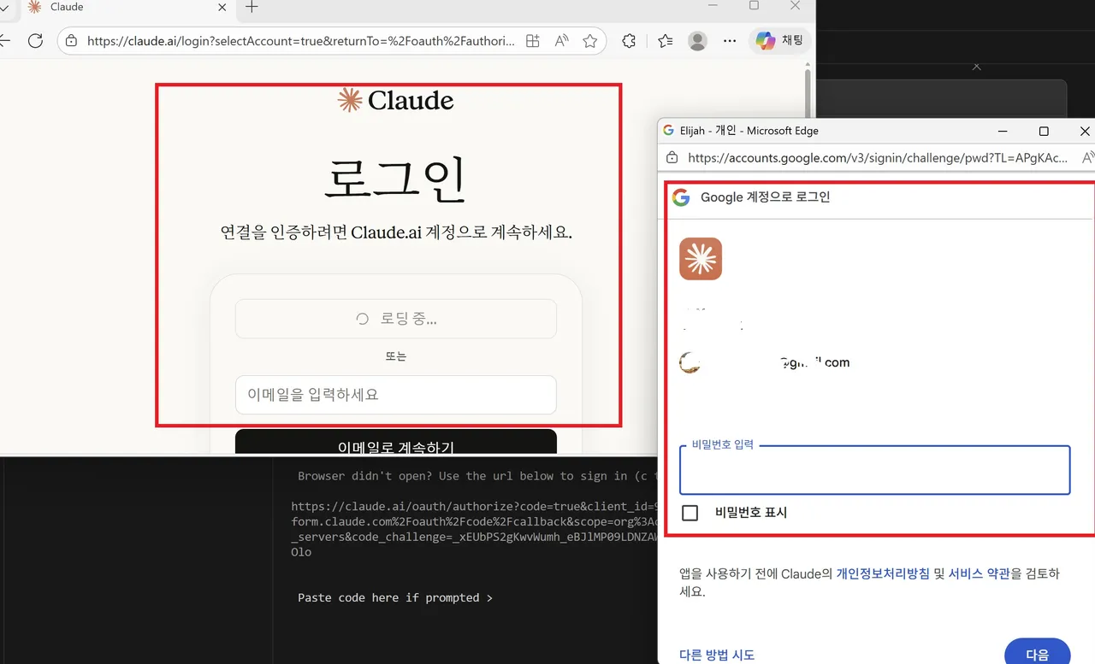Open the browser extensions puzzle icon
The height and width of the screenshot is (664, 1095).
[629, 40]
